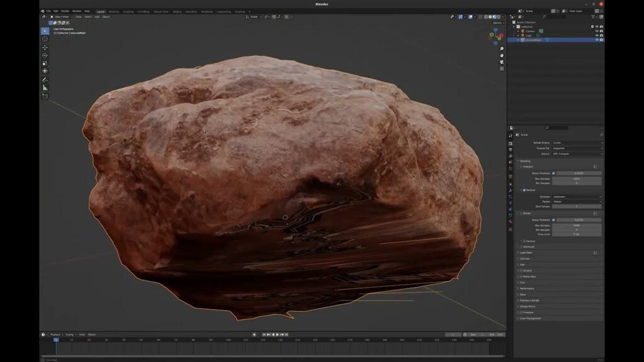Image resolution: width=644 pixels, height=362 pixels.
Task: Toggle camera view using the camera gizmo icon
Action: pos(501,62)
